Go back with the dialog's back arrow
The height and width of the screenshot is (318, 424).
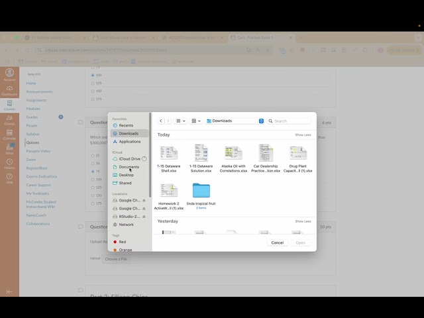[161, 121]
